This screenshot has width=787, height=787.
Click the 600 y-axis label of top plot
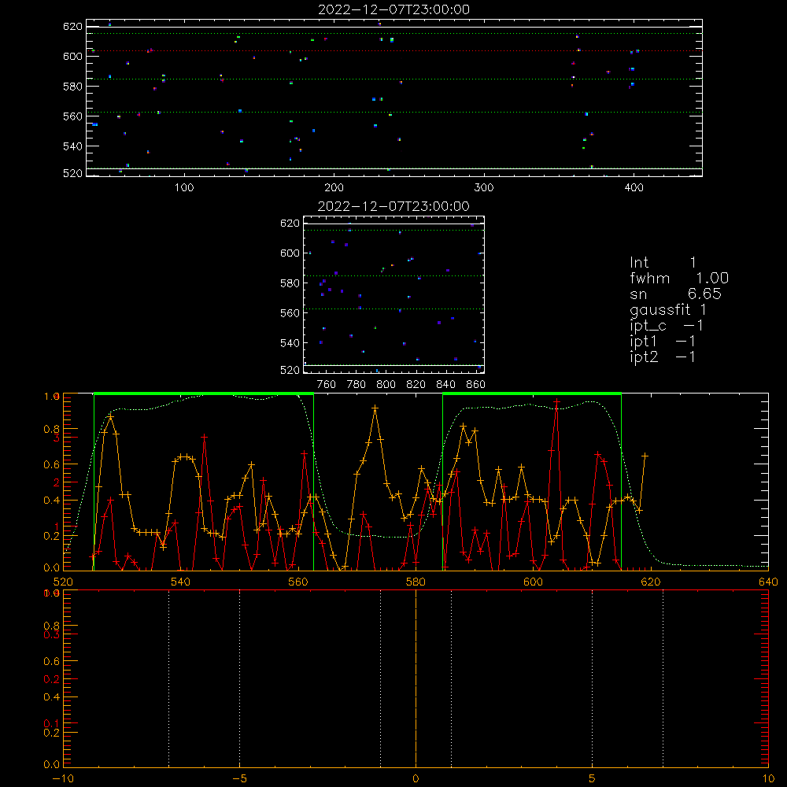pyautogui.click(x=72, y=56)
